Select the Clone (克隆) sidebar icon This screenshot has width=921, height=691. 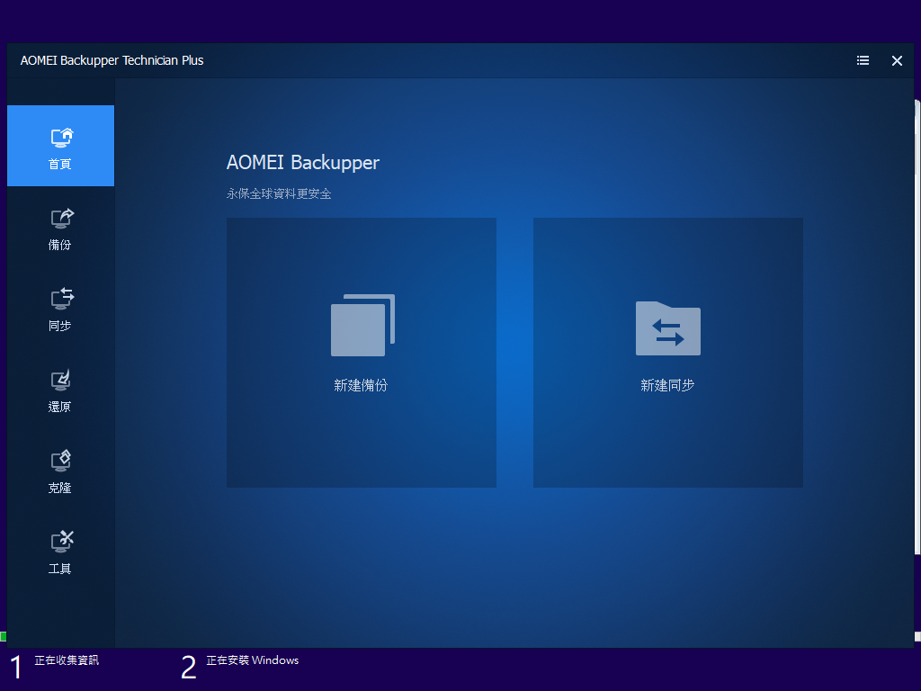pos(61,461)
